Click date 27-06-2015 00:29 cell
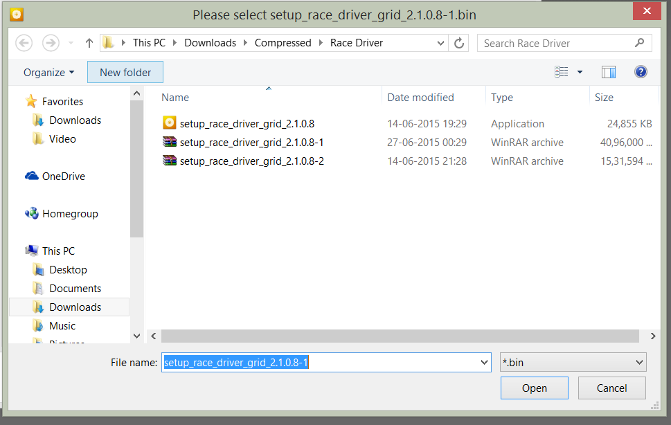 pos(427,143)
